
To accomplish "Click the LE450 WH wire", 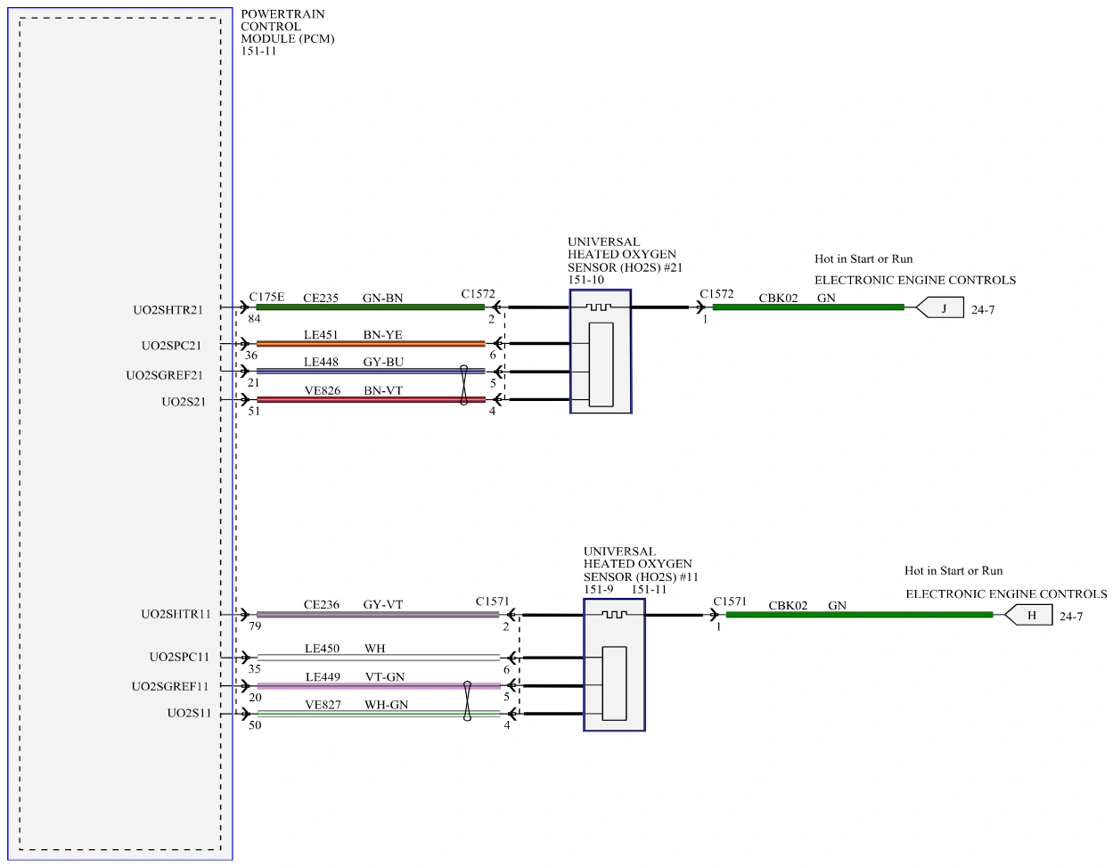I will click(378, 658).
